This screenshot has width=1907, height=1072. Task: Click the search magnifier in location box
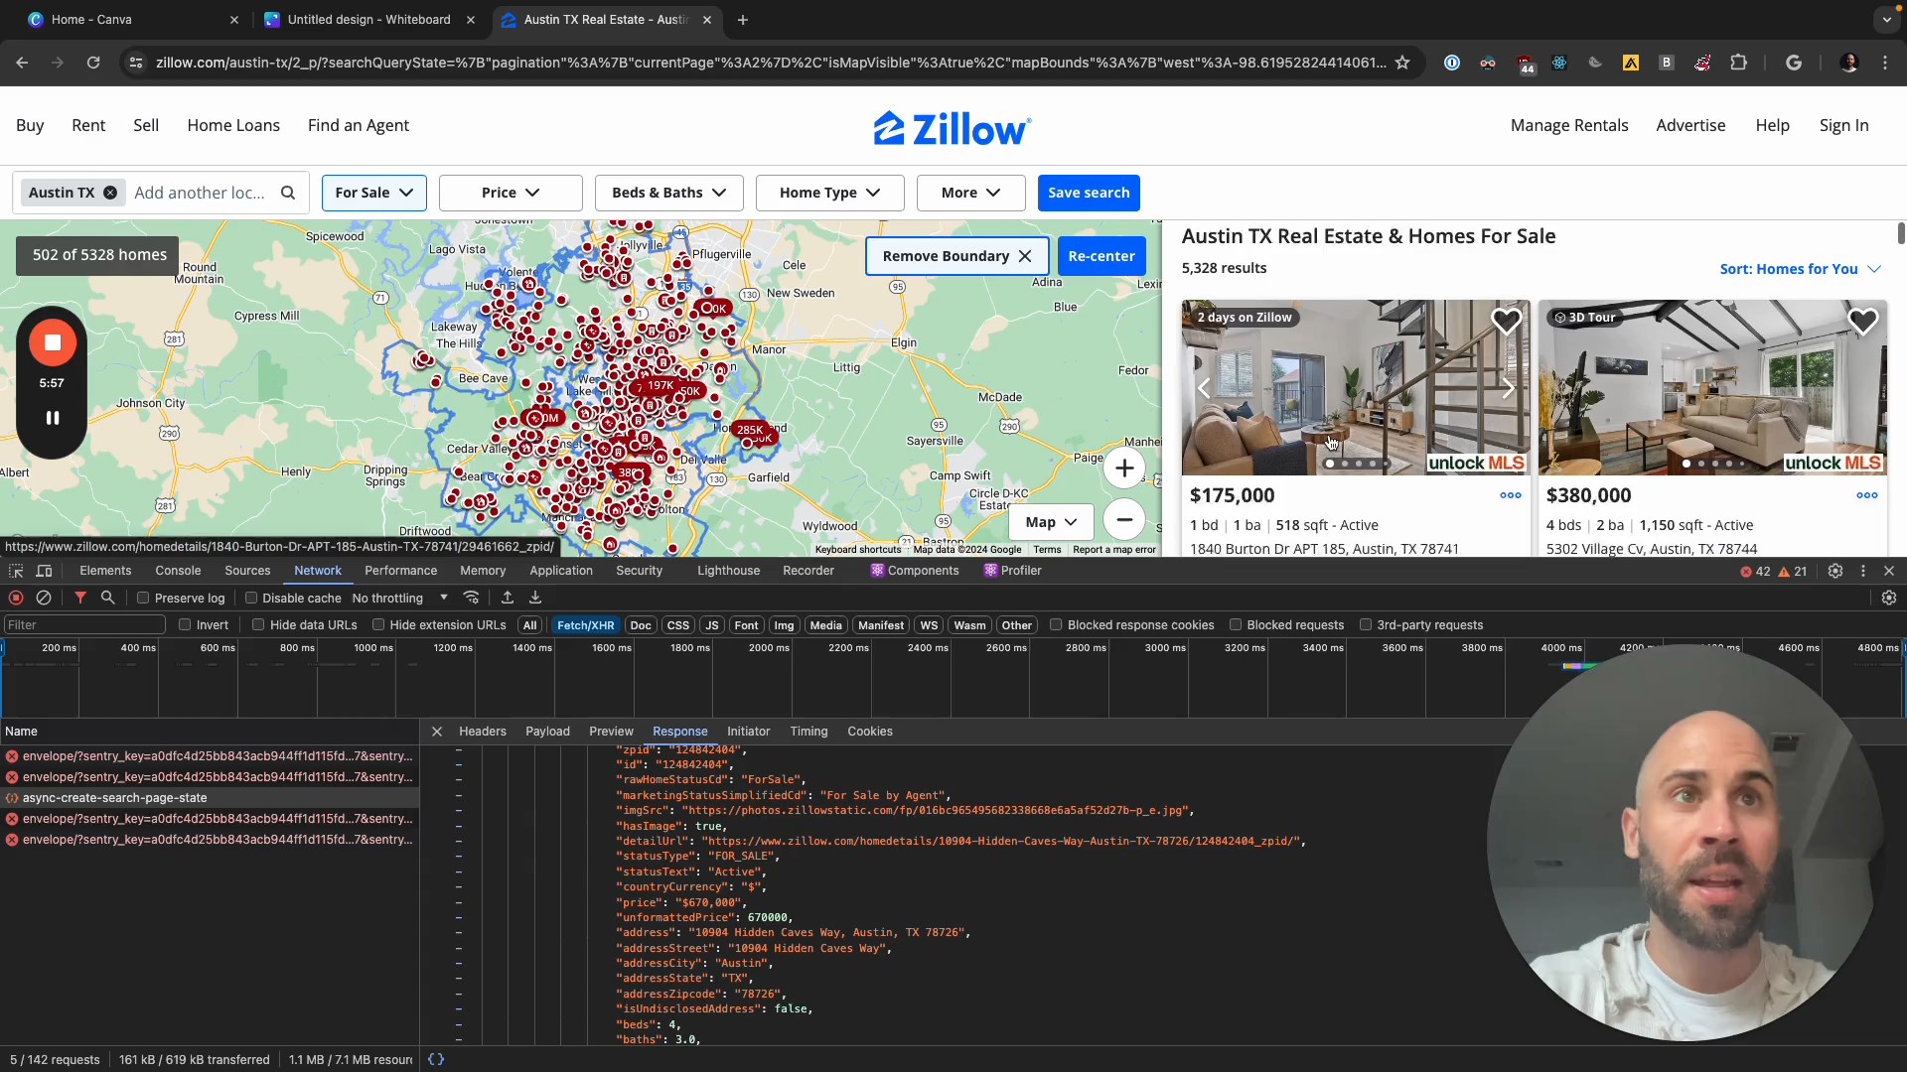(288, 193)
